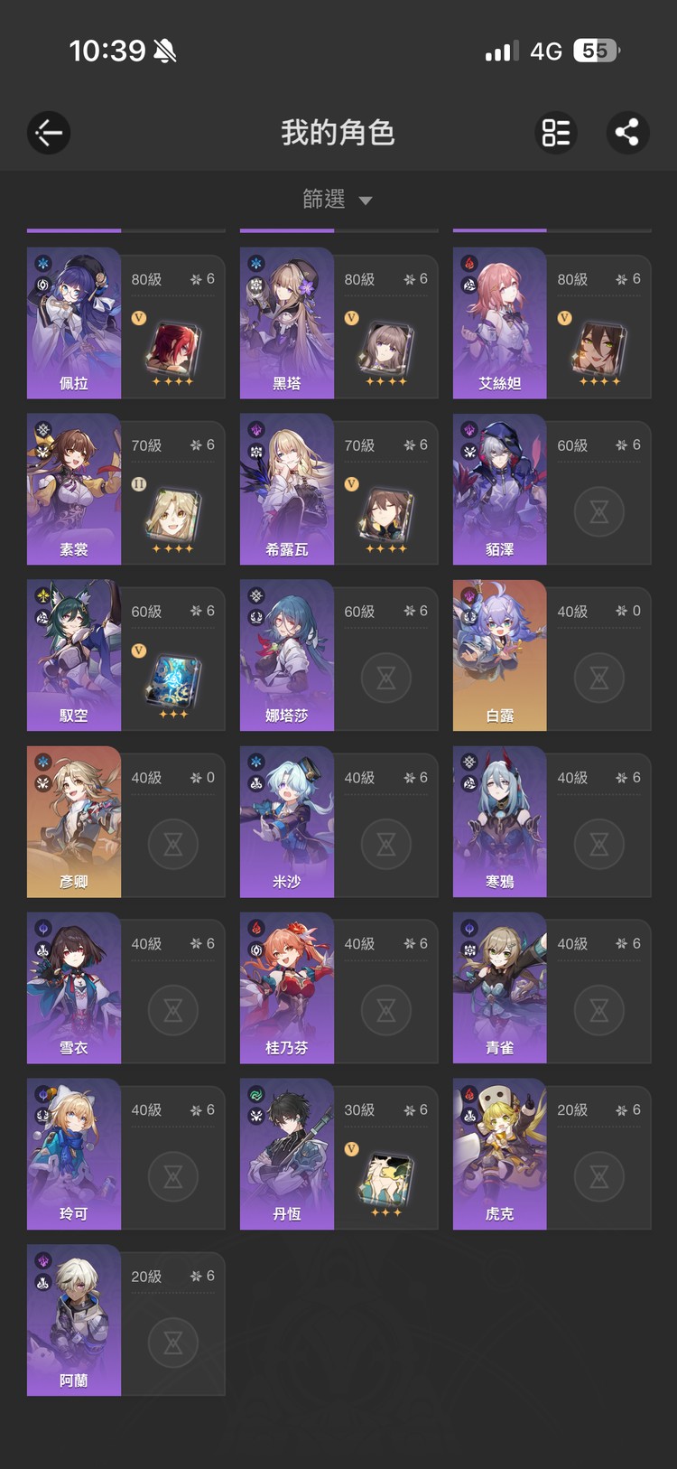The image size is (677, 1469).
Task: Click the 我的角色 page title
Action: [338, 134]
